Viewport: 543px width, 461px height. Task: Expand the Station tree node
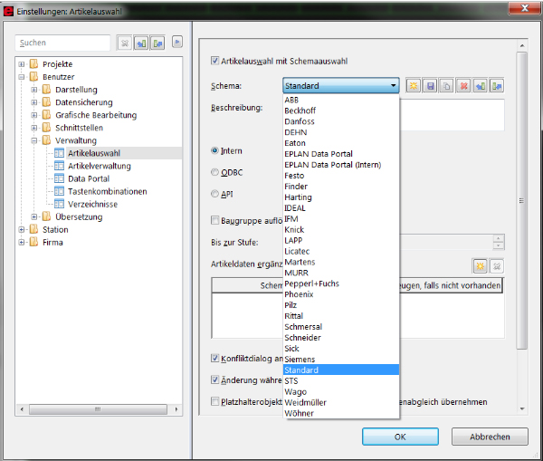(x=22, y=229)
